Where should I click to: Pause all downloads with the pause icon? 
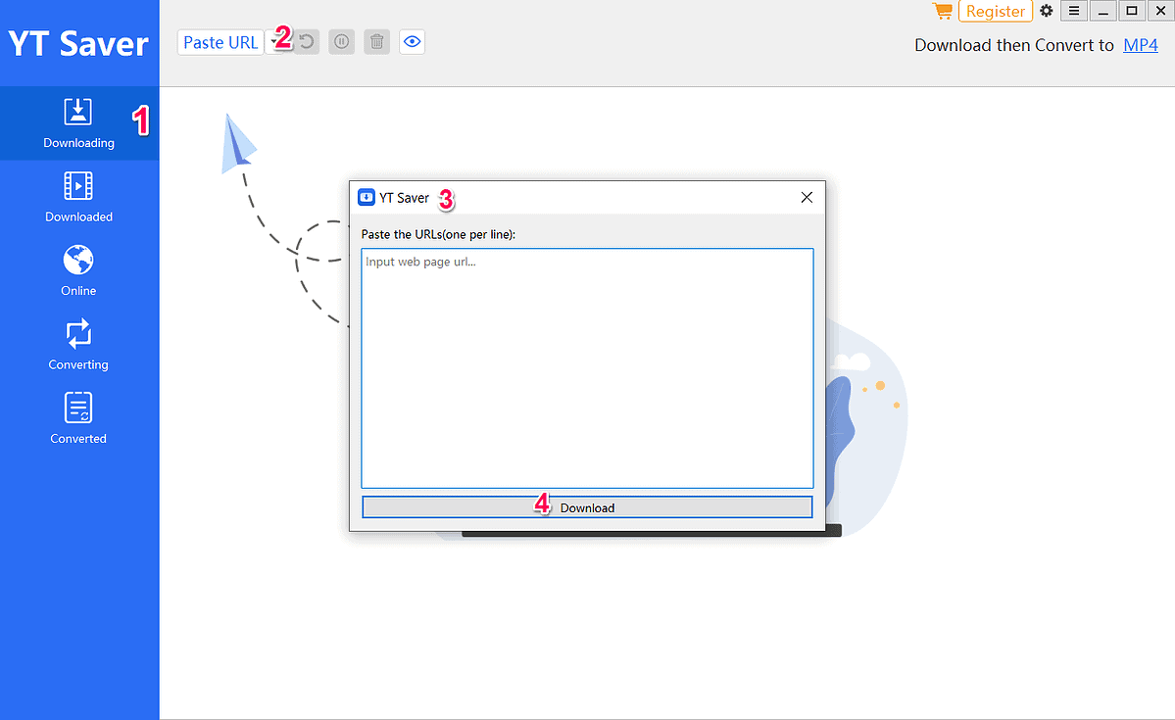(341, 41)
